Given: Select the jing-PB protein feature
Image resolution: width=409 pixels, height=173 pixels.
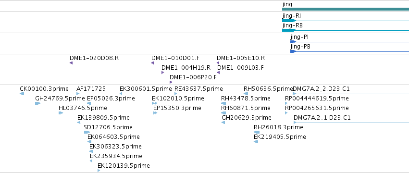Looking at the screenshot, I should tap(349, 51).
